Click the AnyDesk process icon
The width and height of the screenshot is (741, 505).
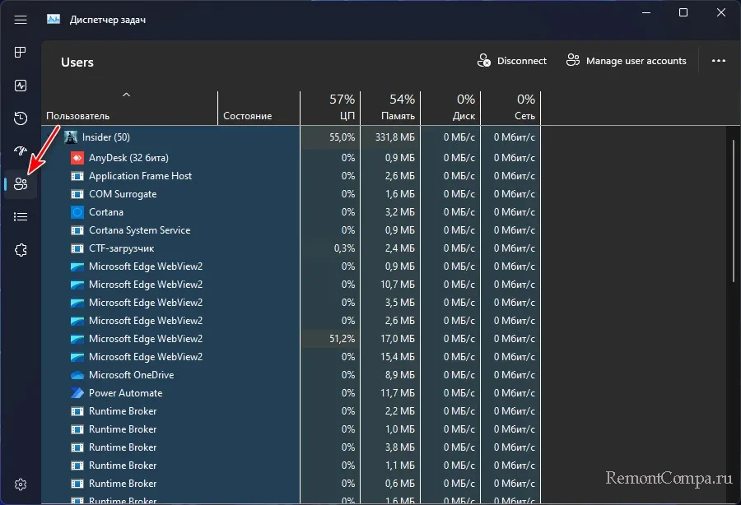coord(77,158)
